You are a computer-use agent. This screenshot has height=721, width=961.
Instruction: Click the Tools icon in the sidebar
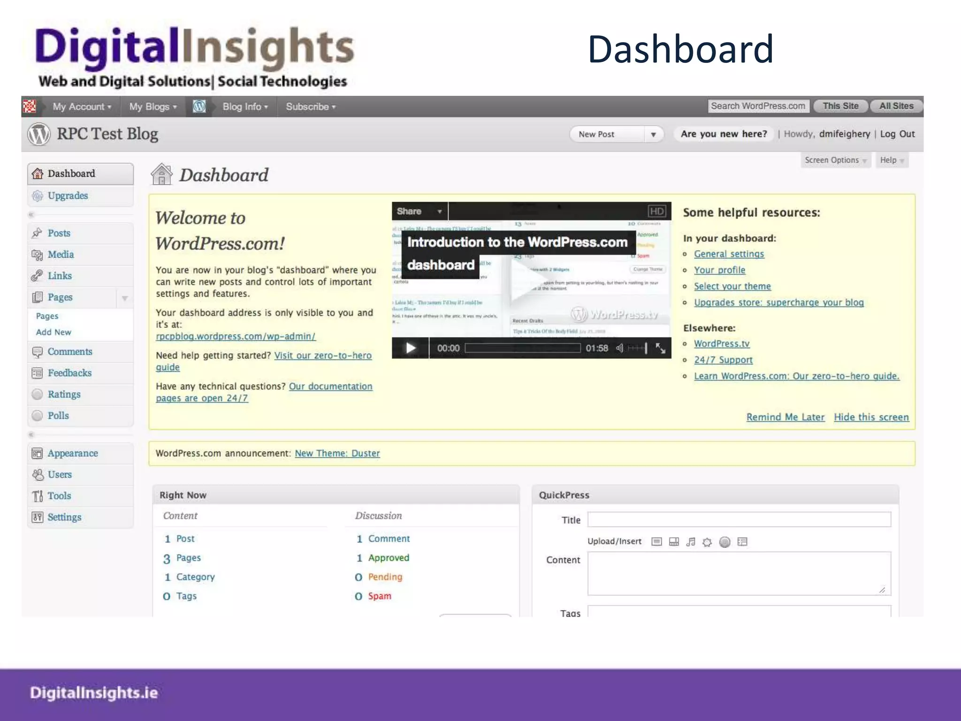[x=38, y=496]
